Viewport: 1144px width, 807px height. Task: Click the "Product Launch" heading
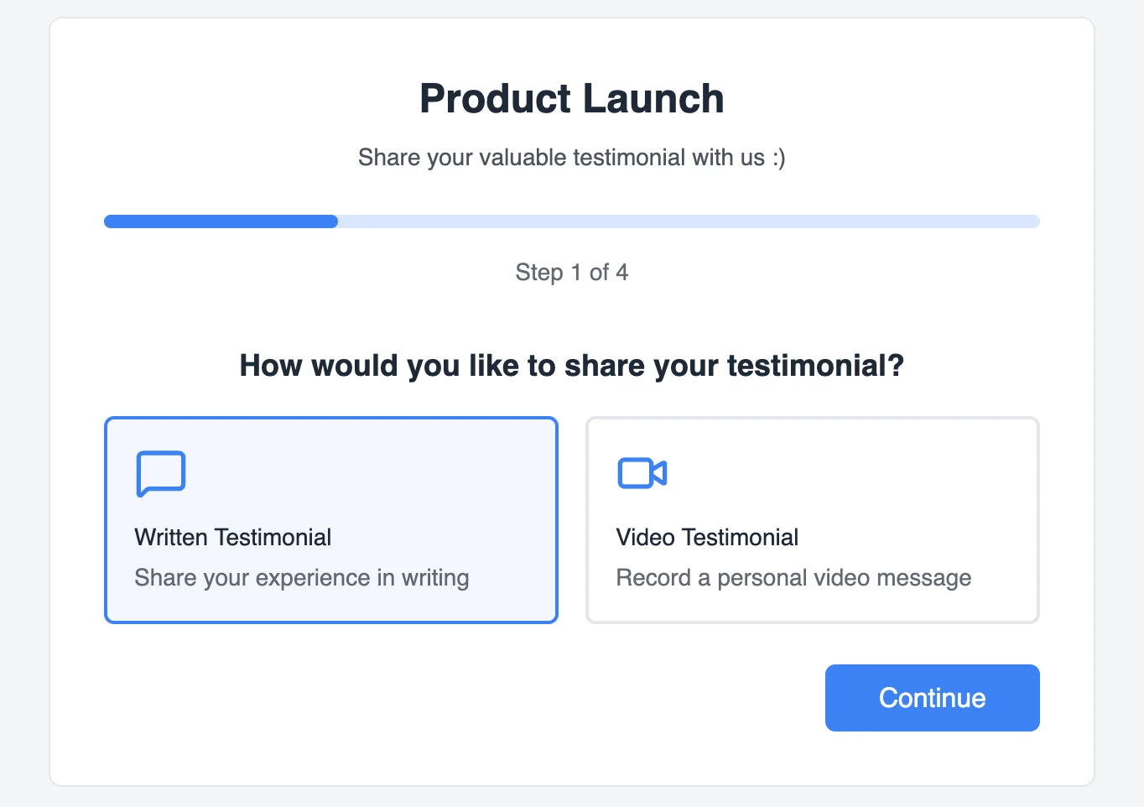pyautogui.click(x=571, y=99)
